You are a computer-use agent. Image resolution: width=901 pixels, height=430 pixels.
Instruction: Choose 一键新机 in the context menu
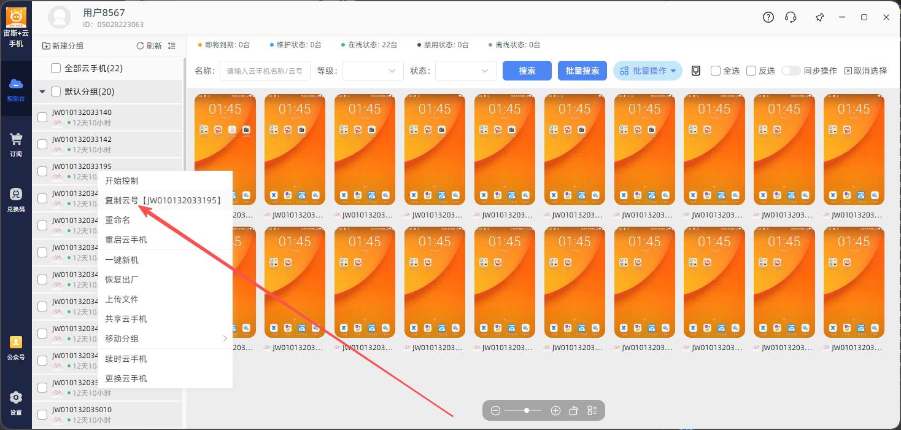(165, 260)
